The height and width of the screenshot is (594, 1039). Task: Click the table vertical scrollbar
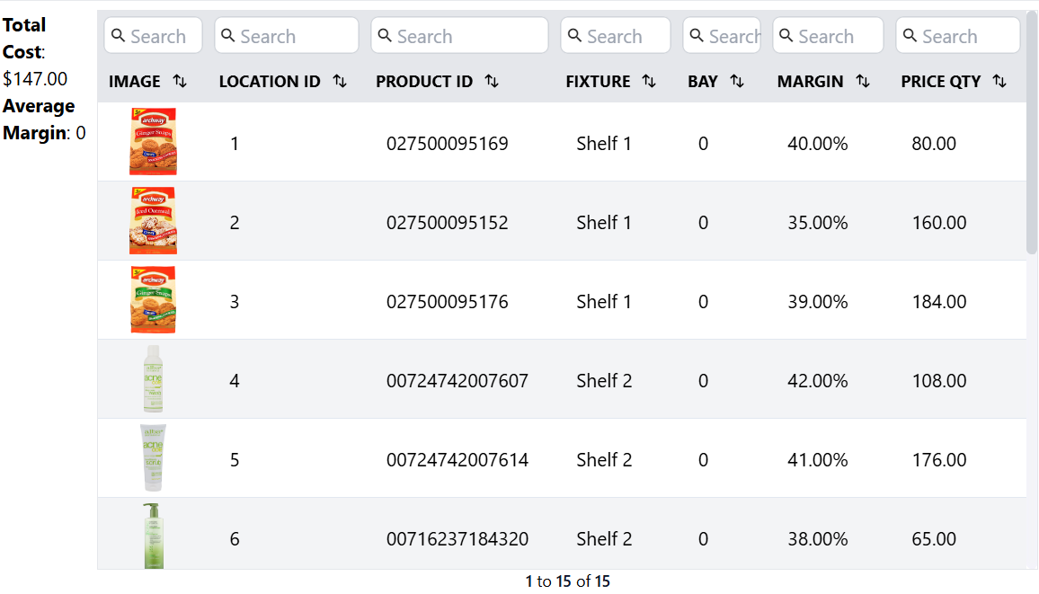point(1032,135)
